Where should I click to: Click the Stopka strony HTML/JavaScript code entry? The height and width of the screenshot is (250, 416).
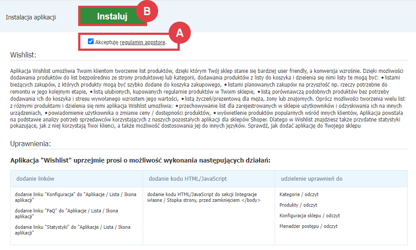204,197
